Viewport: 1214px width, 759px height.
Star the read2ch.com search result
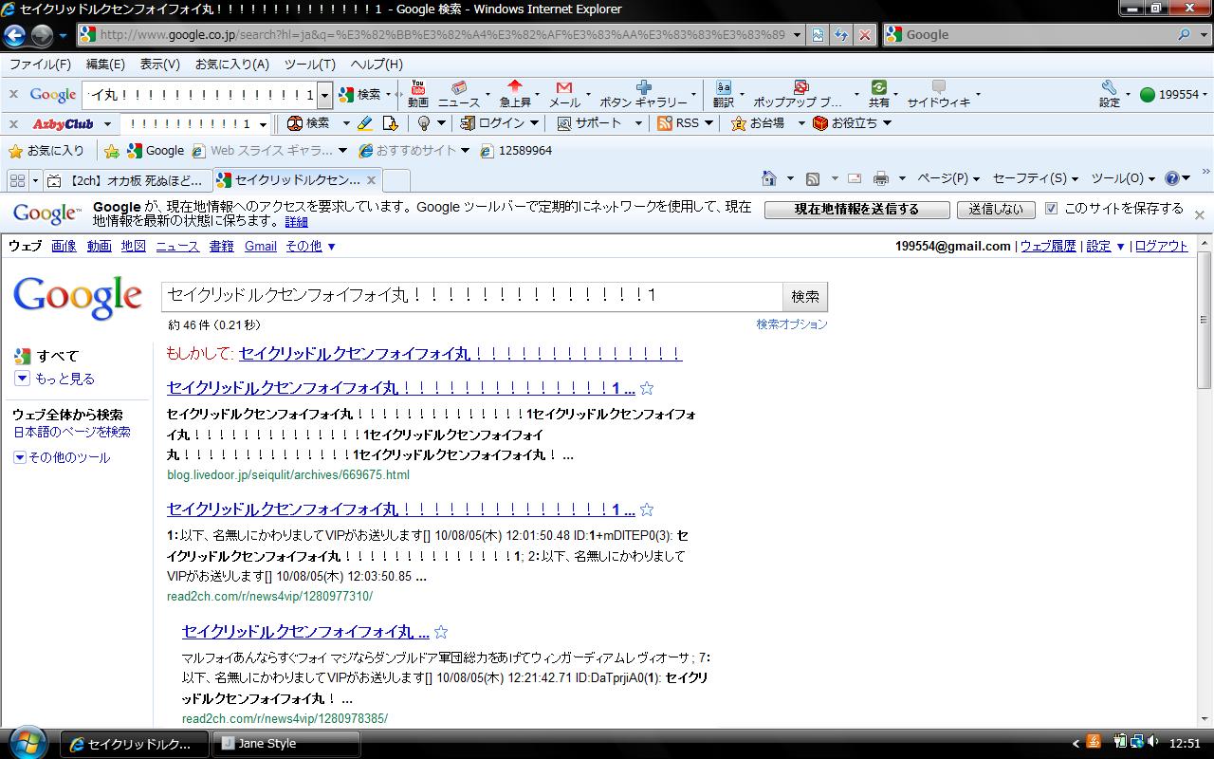click(647, 509)
